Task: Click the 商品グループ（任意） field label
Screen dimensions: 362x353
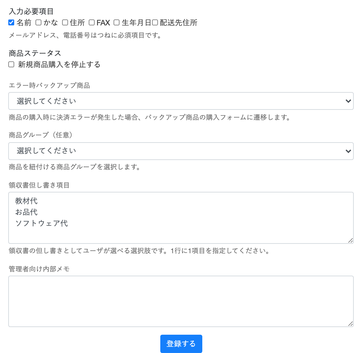Action: coord(41,135)
